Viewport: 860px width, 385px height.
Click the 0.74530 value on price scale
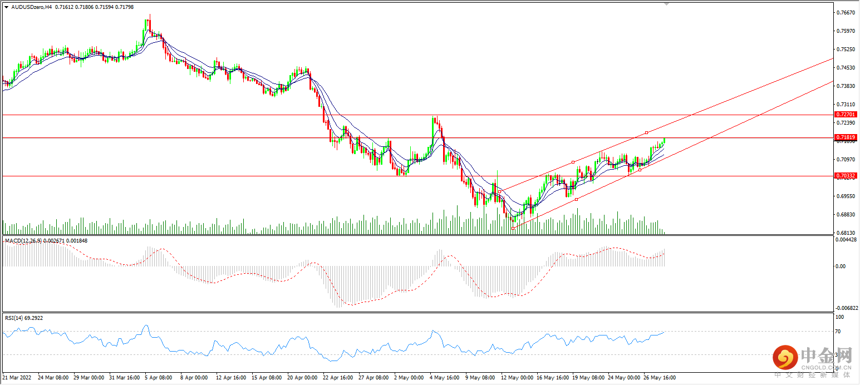pyautogui.click(x=846, y=67)
